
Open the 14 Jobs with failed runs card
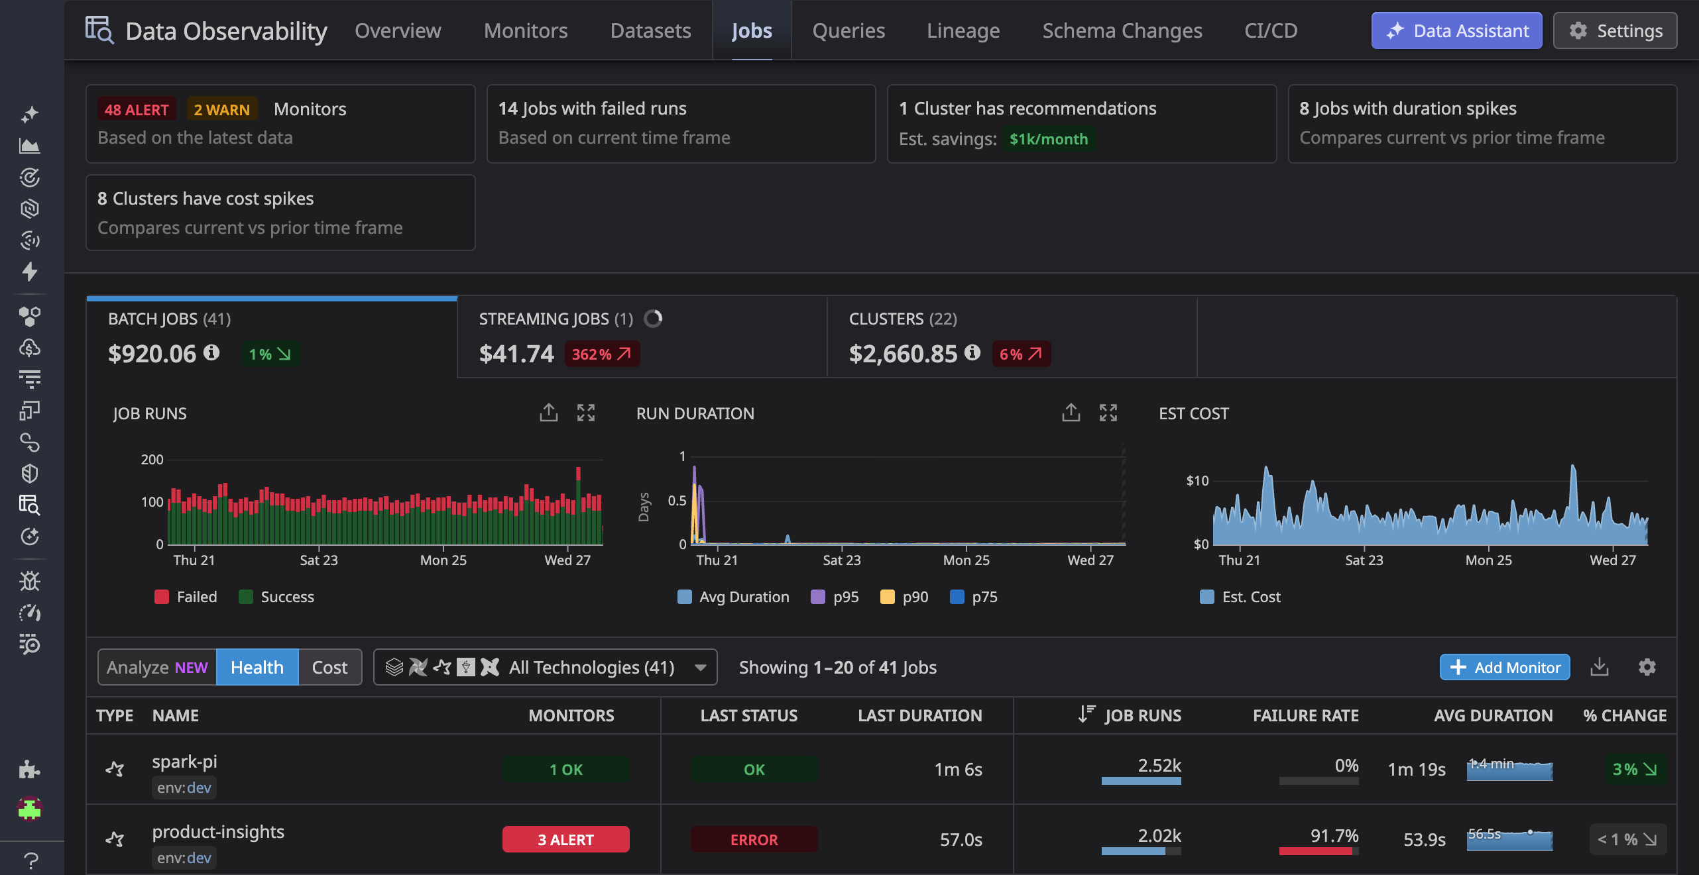pos(681,123)
